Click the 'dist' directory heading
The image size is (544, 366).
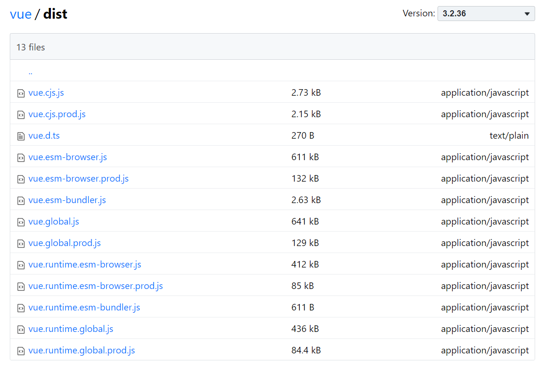(55, 14)
